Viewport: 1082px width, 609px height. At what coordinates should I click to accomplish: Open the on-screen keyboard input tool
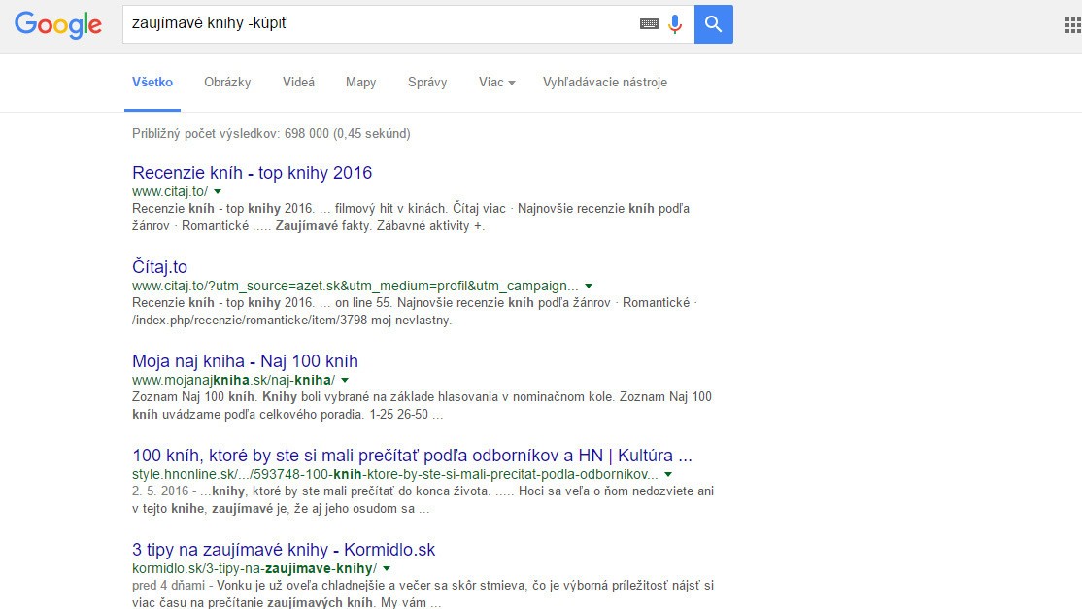(649, 24)
